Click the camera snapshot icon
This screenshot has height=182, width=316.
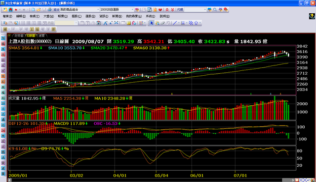click(x=98, y=23)
